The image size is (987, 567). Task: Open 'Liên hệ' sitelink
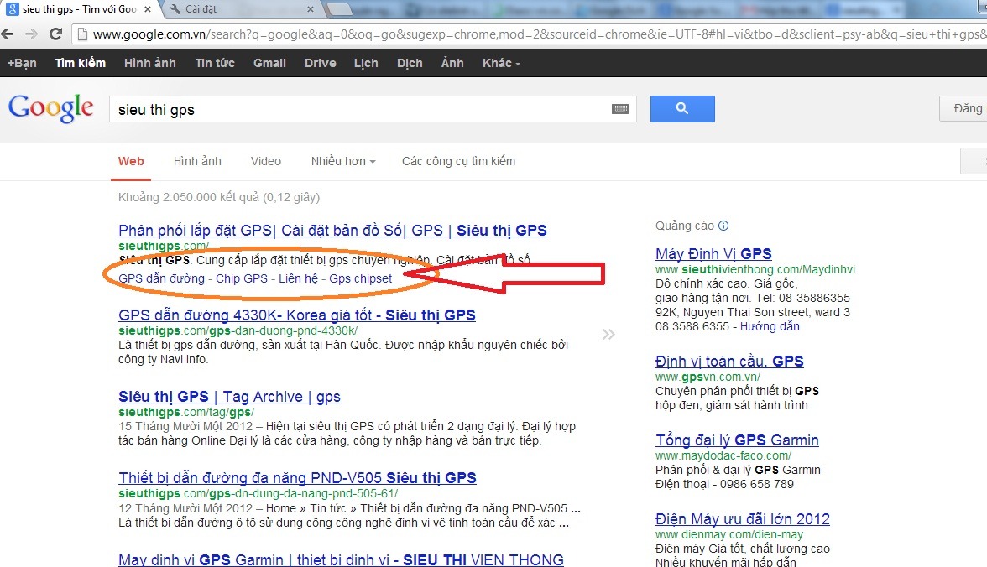point(299,278)
